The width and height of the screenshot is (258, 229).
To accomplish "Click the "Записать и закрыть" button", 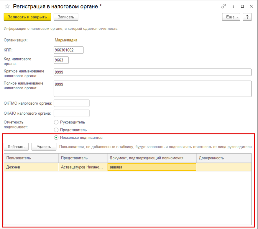I will tap(27, 17).
